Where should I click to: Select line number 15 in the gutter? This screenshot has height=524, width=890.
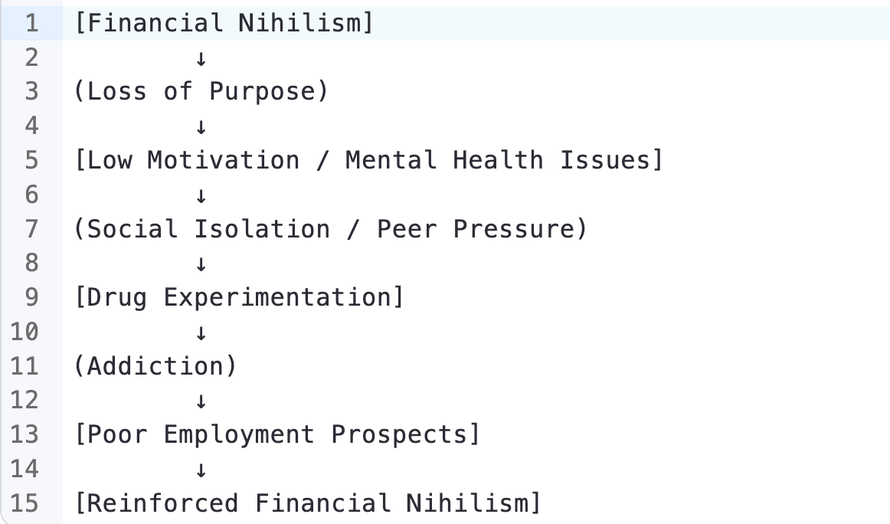tap(25, 503)
